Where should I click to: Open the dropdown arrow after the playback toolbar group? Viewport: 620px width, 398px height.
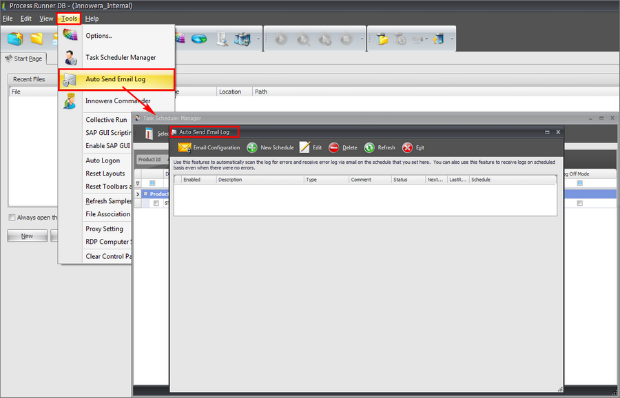(x=362, y=39)
